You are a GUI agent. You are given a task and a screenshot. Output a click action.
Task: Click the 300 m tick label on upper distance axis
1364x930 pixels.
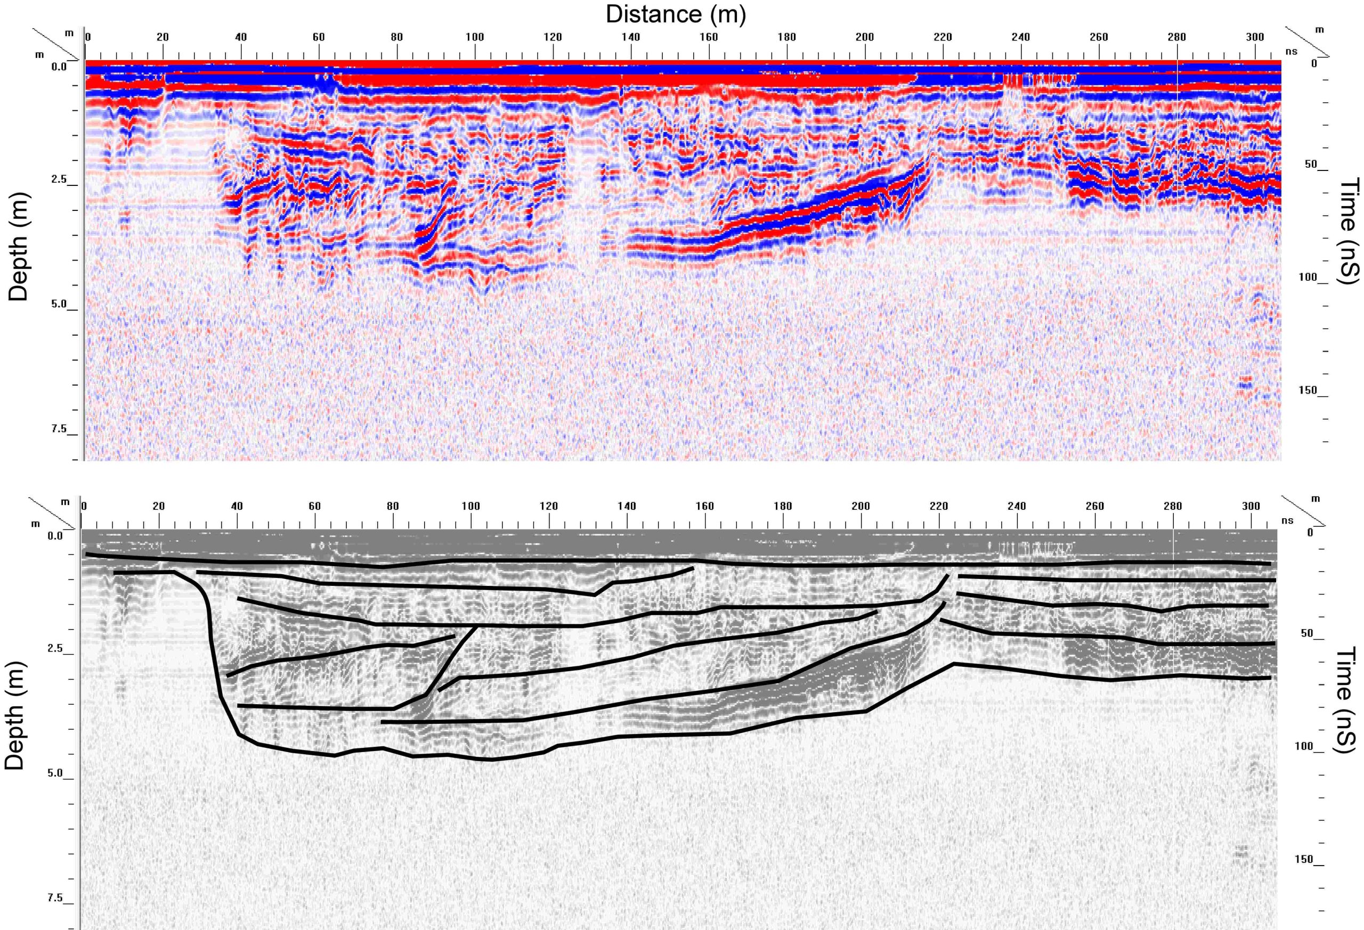point(1255,37)
